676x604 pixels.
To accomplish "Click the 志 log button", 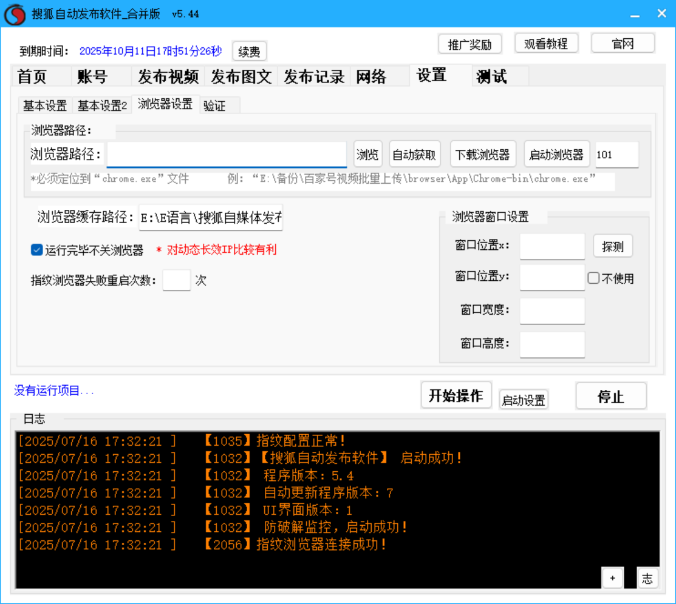I will 647,578.
